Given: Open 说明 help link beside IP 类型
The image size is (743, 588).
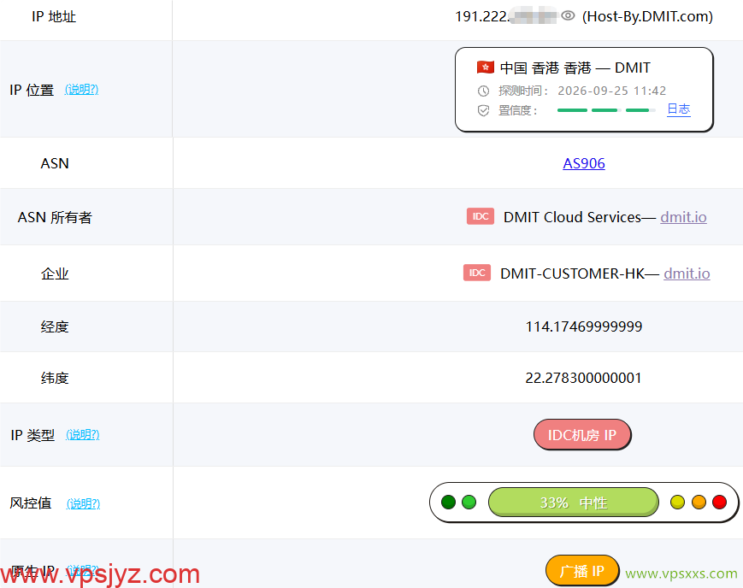Looking at the screenshot, I should (x=82, y=434).
